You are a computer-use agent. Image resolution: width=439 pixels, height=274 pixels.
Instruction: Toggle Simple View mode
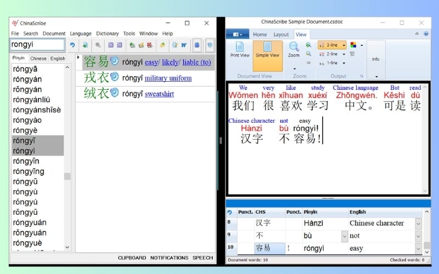[x=267, y=56]
